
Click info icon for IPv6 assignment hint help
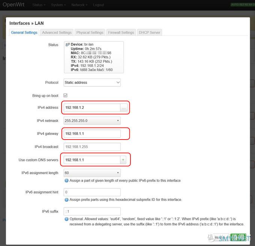tap(66, 200)
